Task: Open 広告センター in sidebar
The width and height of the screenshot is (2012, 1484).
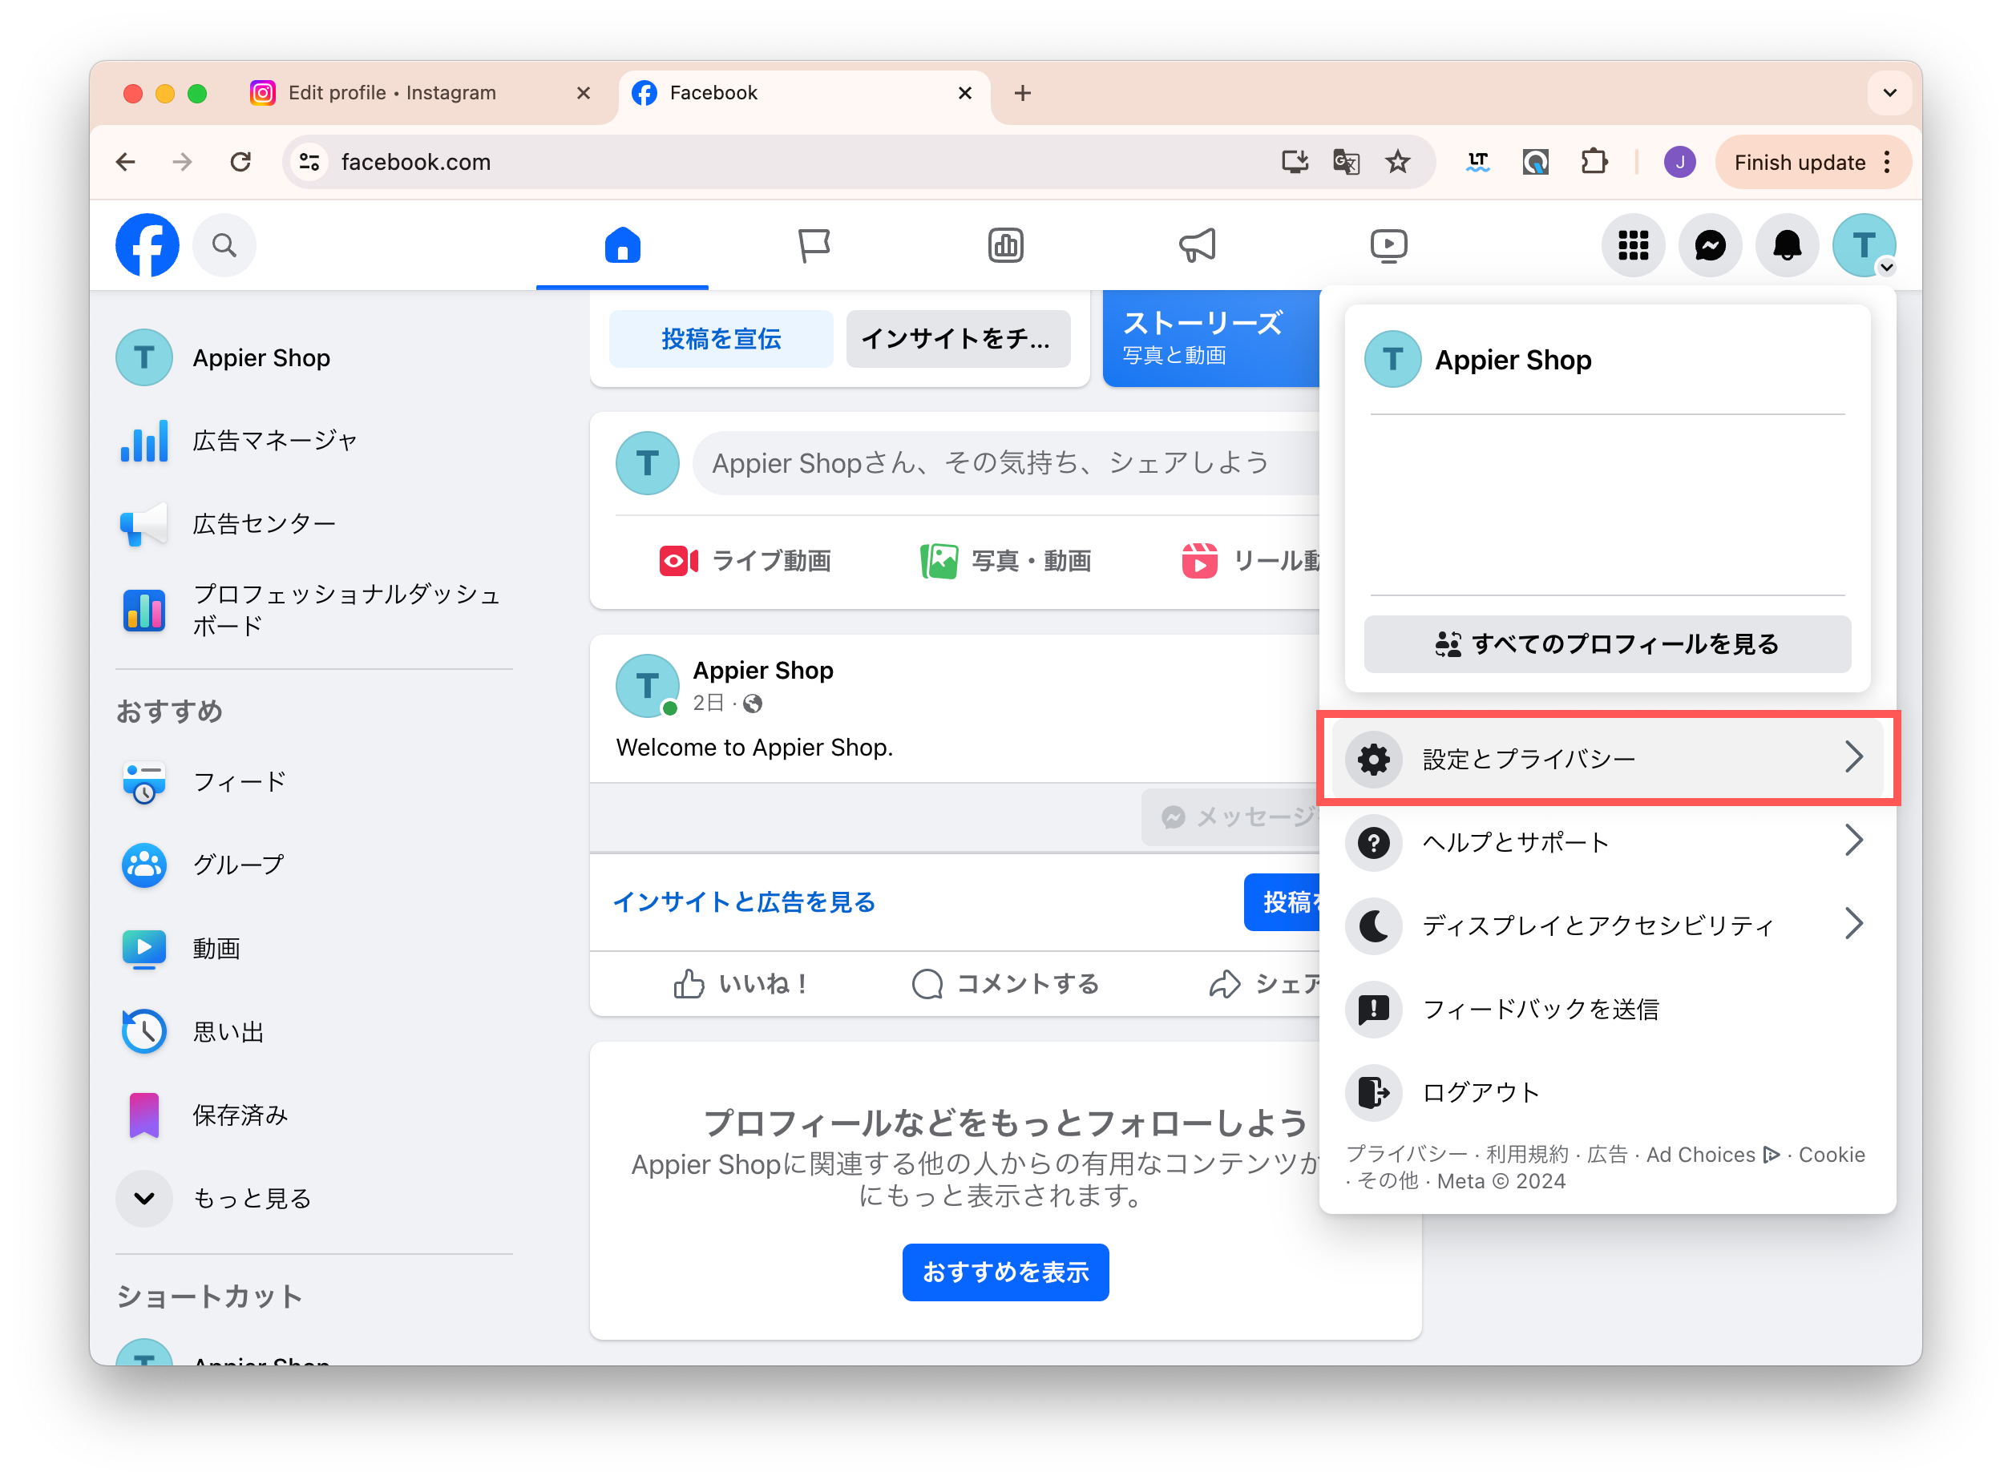Action: point(313,524)
